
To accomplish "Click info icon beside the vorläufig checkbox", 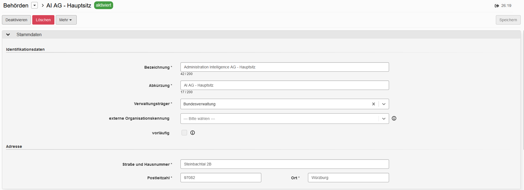I will (x=193, y=133).
